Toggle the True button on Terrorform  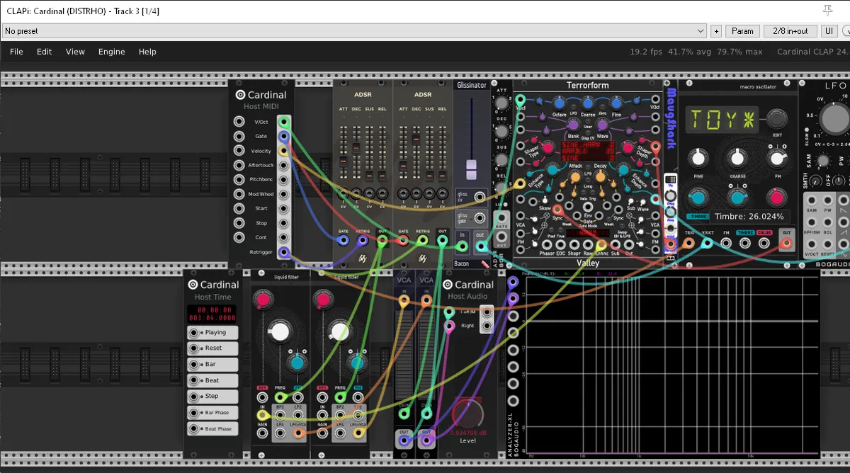click(561, 229)
